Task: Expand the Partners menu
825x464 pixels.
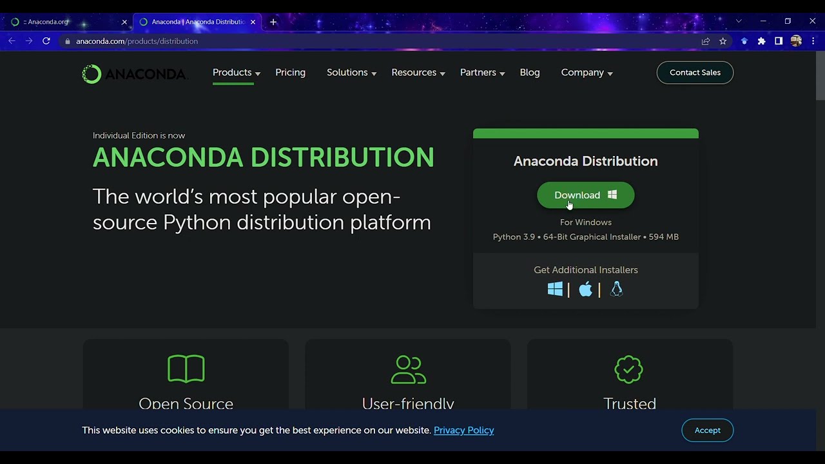Action: point(483,73)
